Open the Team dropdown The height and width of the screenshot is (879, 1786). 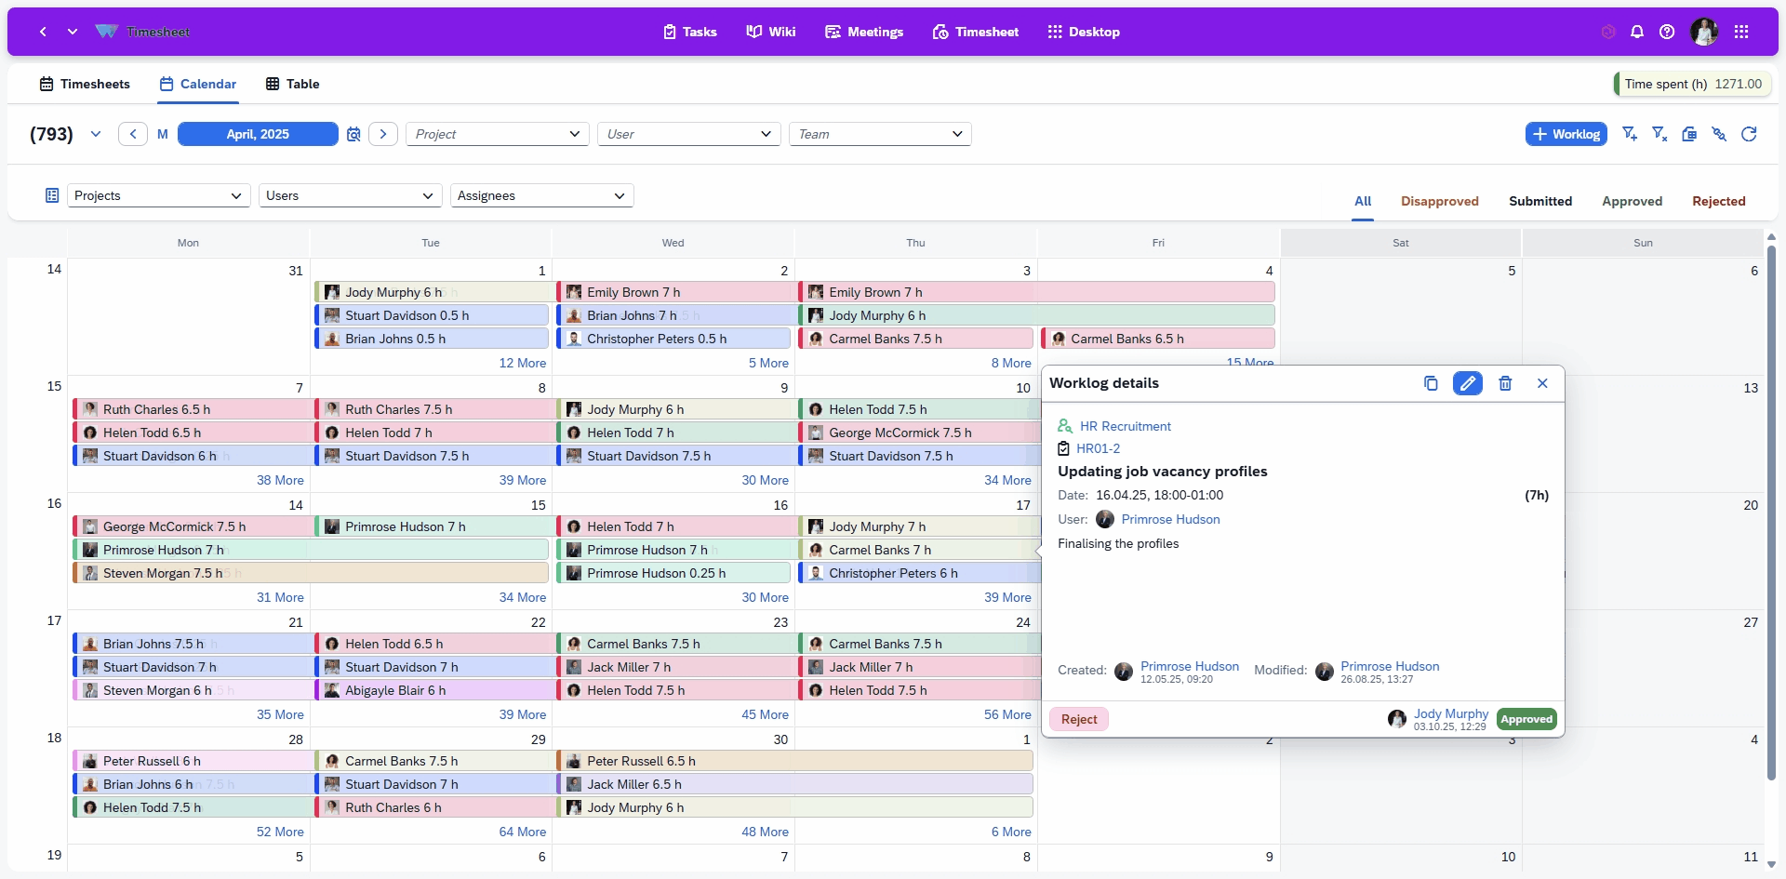879,134
